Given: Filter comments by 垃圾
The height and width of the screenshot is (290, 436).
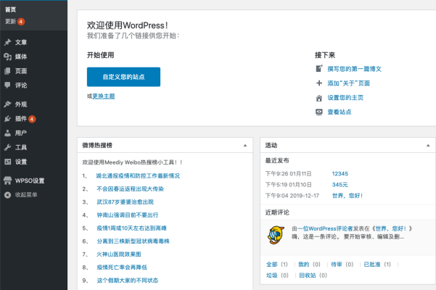Looking at the screenshot, I should point(271,275).
